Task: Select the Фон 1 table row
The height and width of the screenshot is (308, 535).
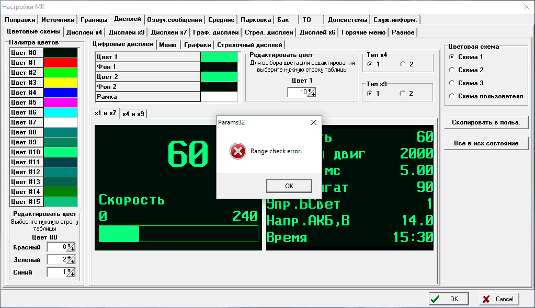Action: point(166,67)
